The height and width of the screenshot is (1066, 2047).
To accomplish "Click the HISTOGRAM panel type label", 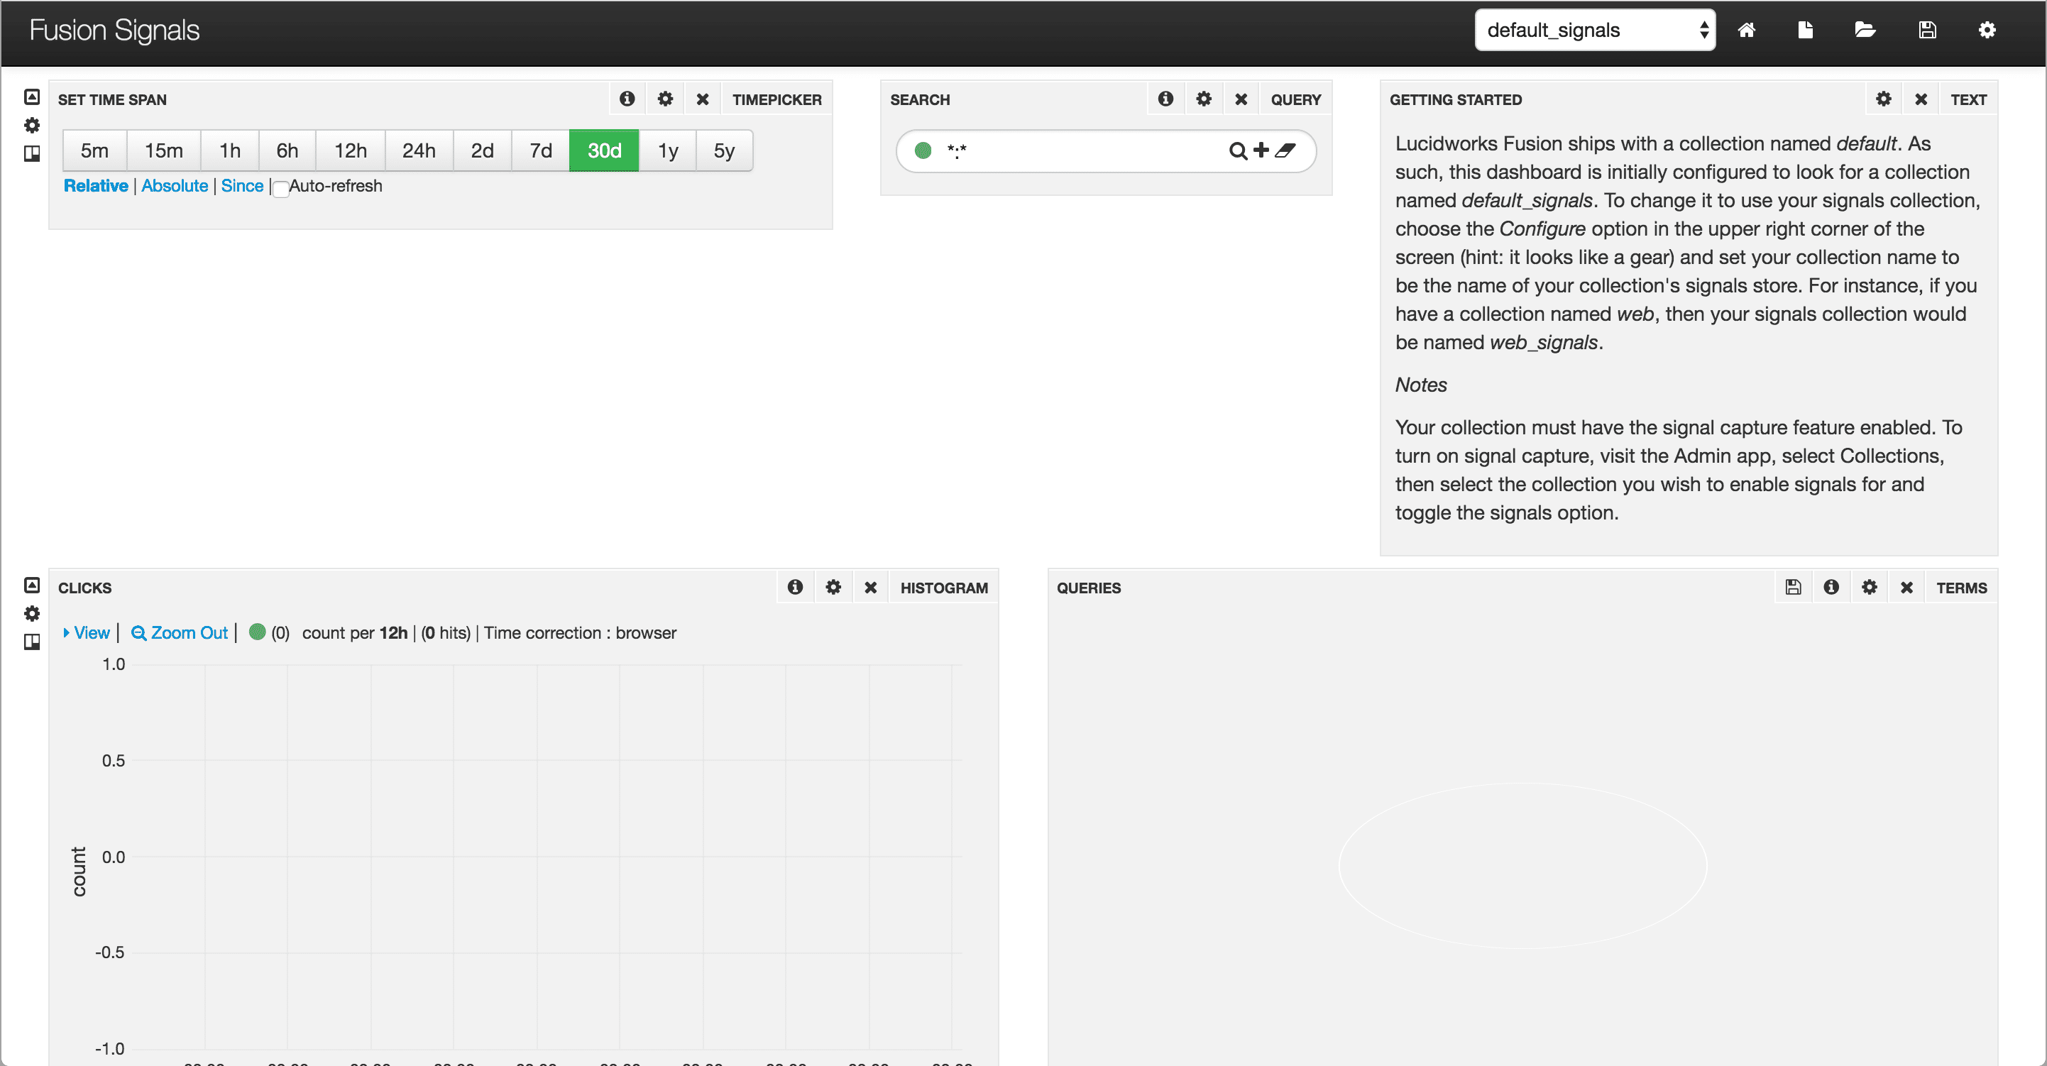I will (944, 588).
